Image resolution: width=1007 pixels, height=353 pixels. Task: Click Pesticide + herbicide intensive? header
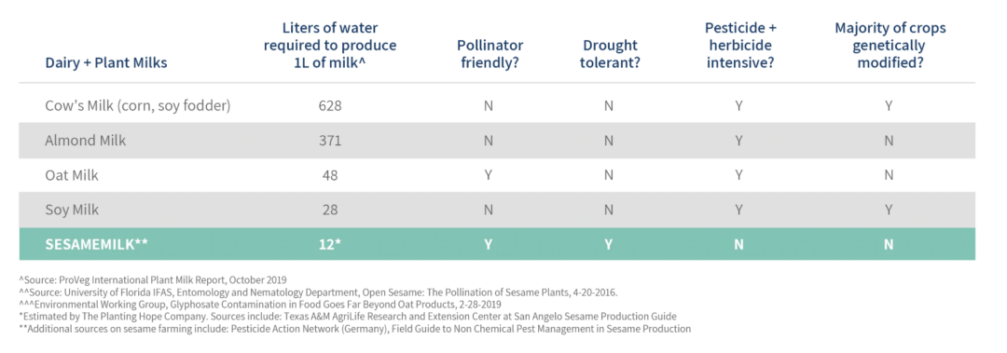click(738, 46)
